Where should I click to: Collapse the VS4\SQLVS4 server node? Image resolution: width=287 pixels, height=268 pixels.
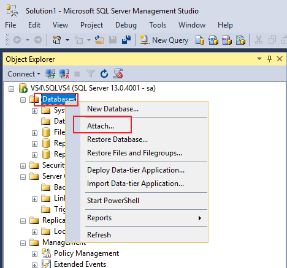12,89
